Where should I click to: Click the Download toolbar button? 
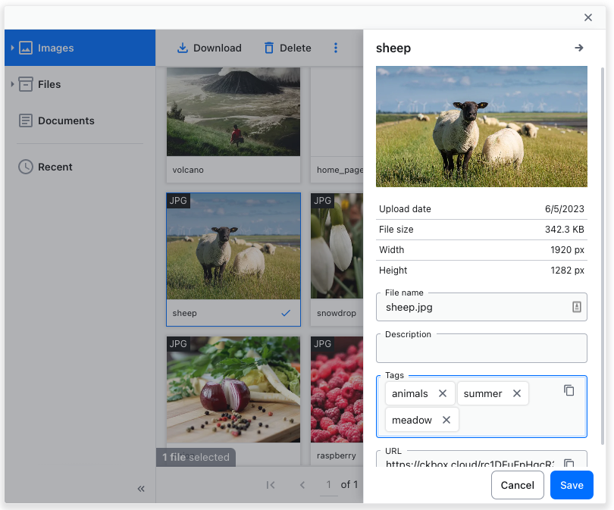pos(208,48)
